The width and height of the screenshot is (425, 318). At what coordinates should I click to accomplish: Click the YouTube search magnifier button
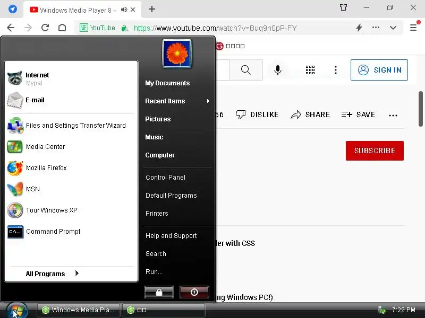point(246,70)
